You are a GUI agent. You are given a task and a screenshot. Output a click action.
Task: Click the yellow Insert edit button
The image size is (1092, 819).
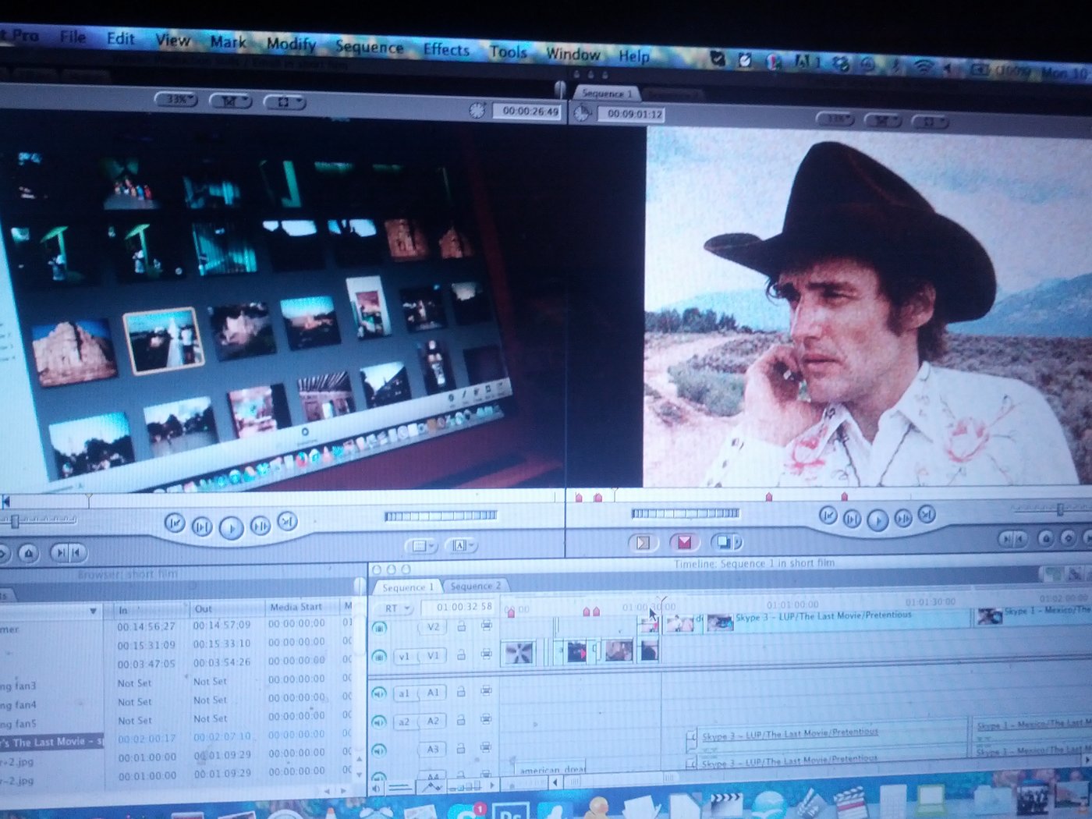tap(643, 542)
